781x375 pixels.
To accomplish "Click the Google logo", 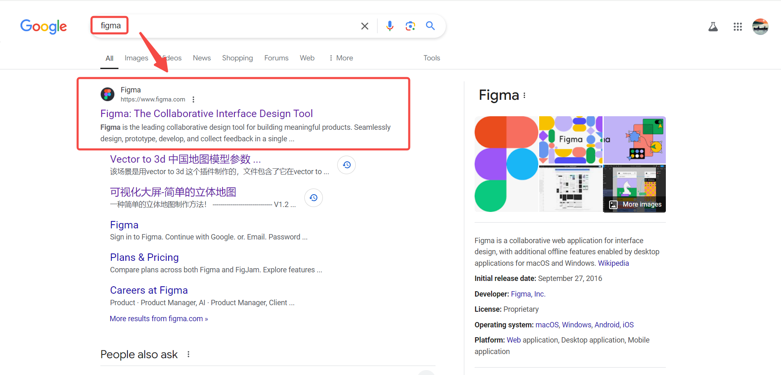I will pos(44,26).
